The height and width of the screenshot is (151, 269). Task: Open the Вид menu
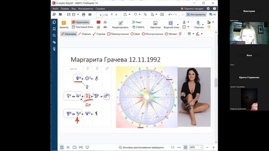74,8
